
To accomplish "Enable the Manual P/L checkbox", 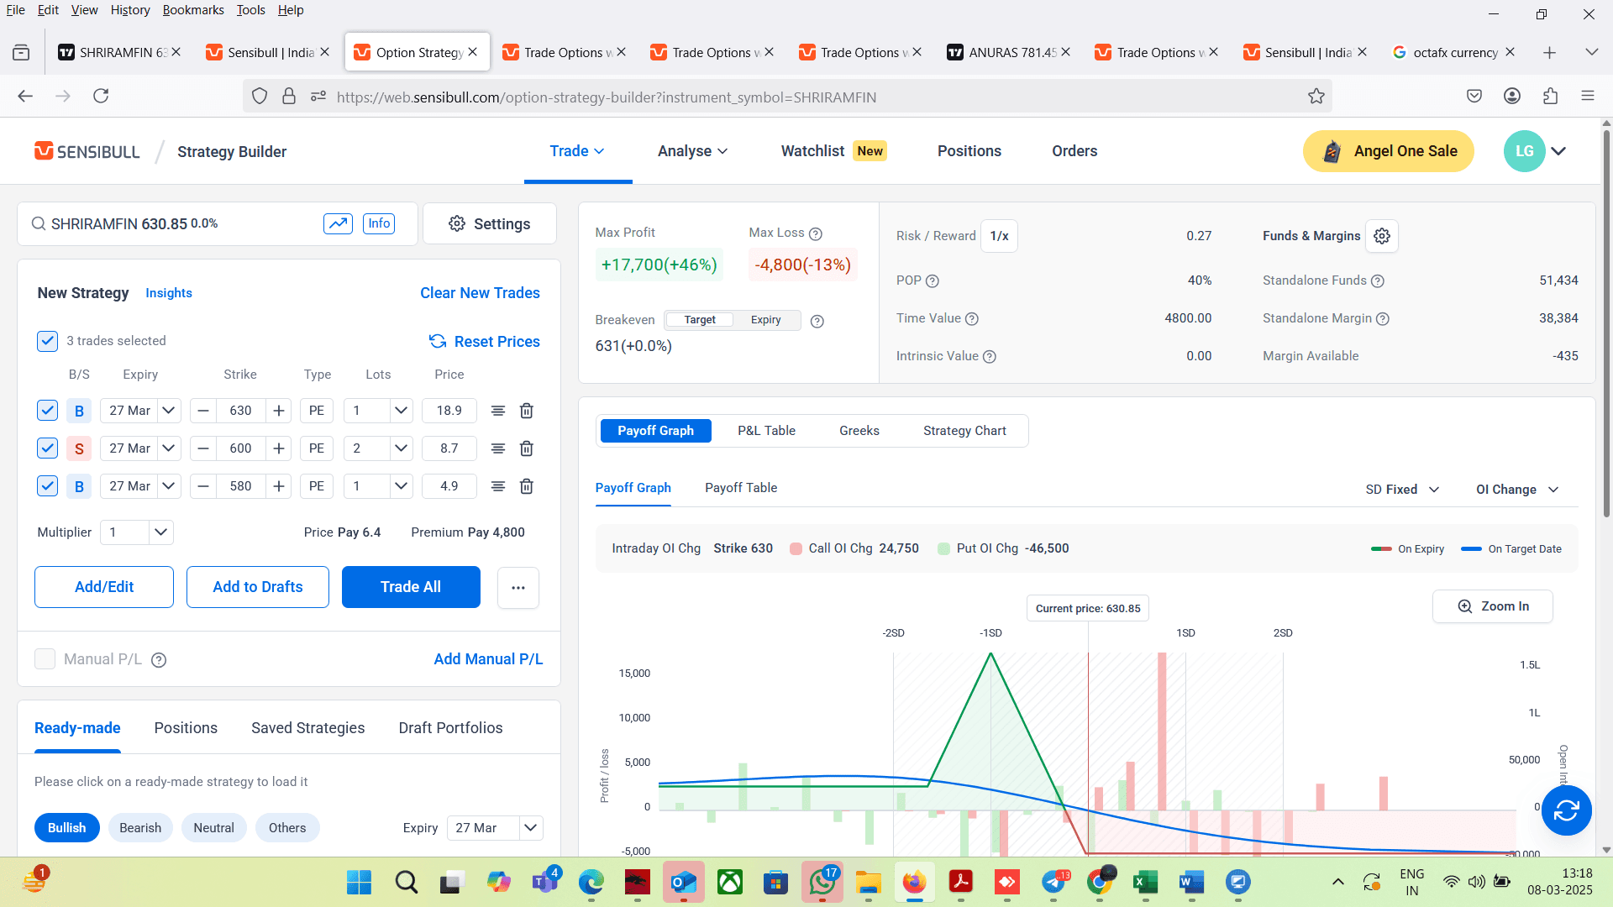I will pyautogui.click(x=45, y=659).
